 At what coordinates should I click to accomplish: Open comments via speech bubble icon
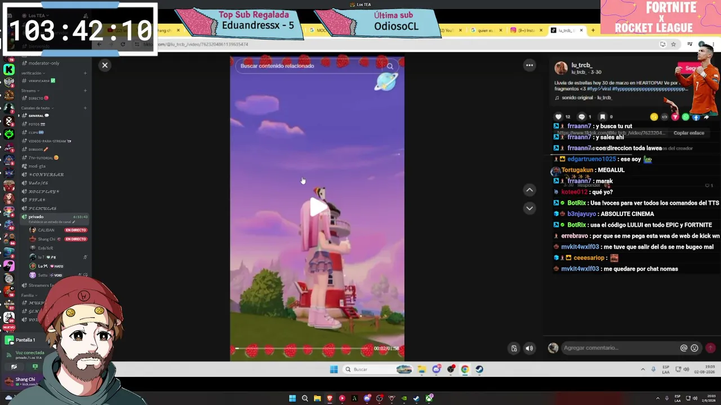click(581, 117)
